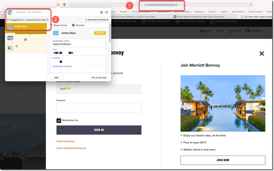Click the Forgot password link

tap(66, 141)
